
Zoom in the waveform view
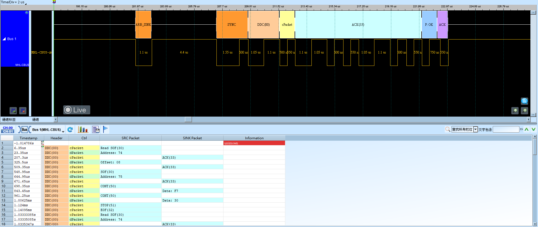[525, 111]
